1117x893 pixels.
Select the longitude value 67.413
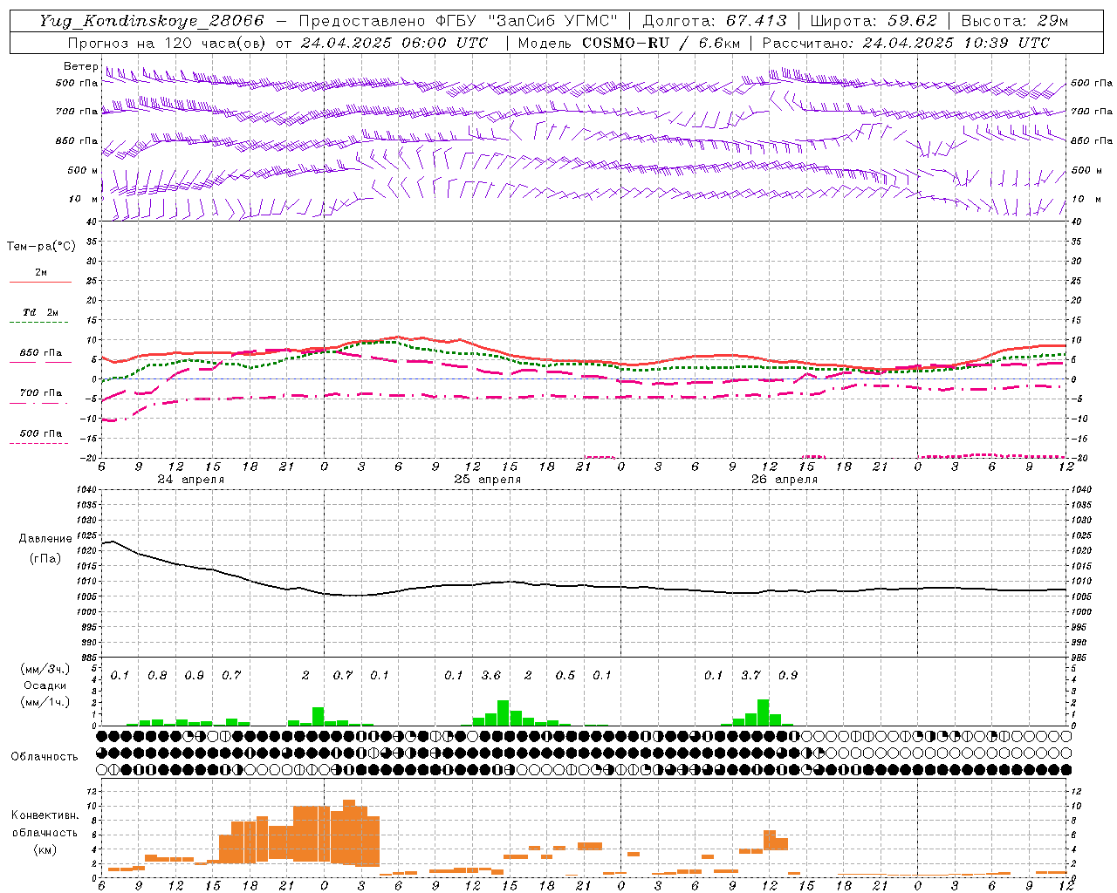pyautogui.click(x=757, y=21)
